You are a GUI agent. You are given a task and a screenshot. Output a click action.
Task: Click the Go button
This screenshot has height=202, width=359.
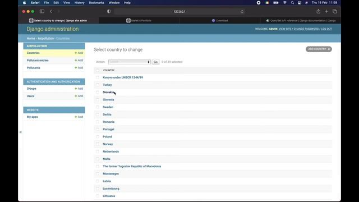pos(155,62)
